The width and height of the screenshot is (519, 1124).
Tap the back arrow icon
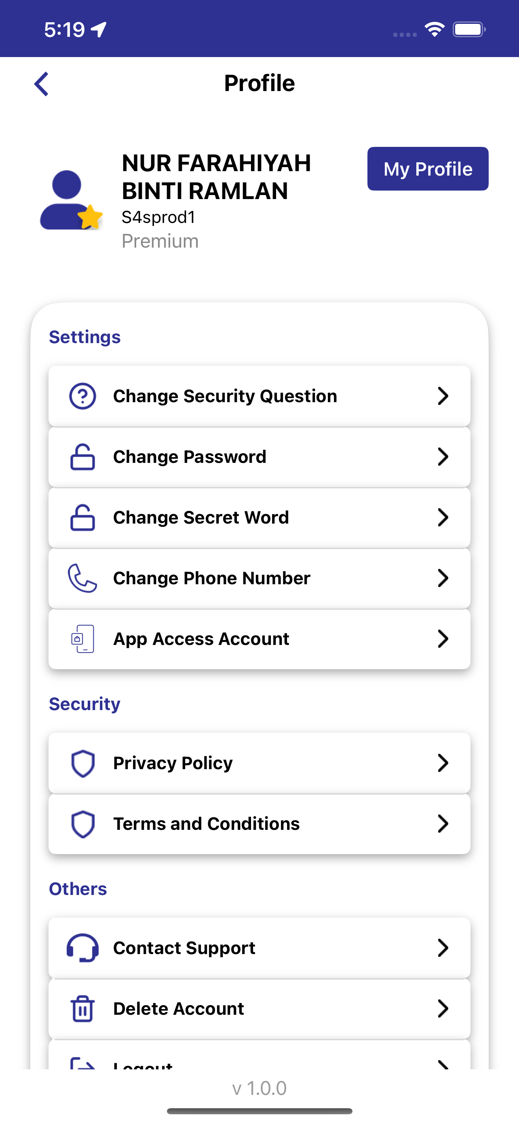click(41, 84)
